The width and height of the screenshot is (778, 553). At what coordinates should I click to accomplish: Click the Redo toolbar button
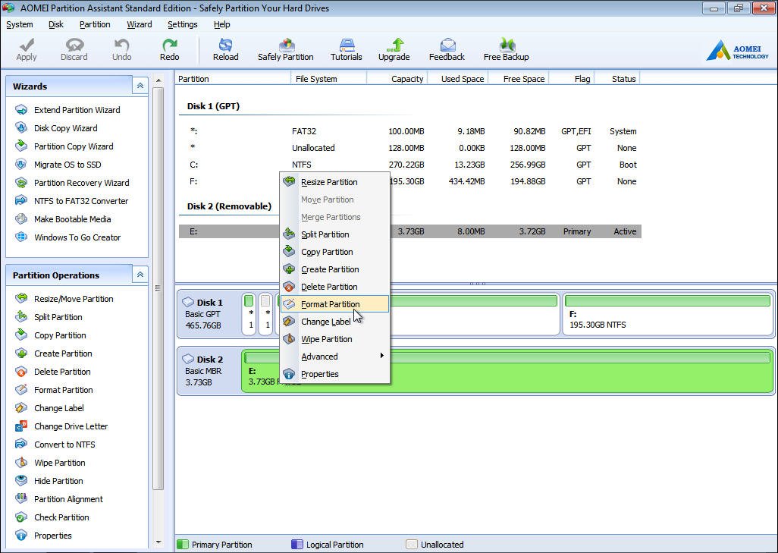(169, 49)
